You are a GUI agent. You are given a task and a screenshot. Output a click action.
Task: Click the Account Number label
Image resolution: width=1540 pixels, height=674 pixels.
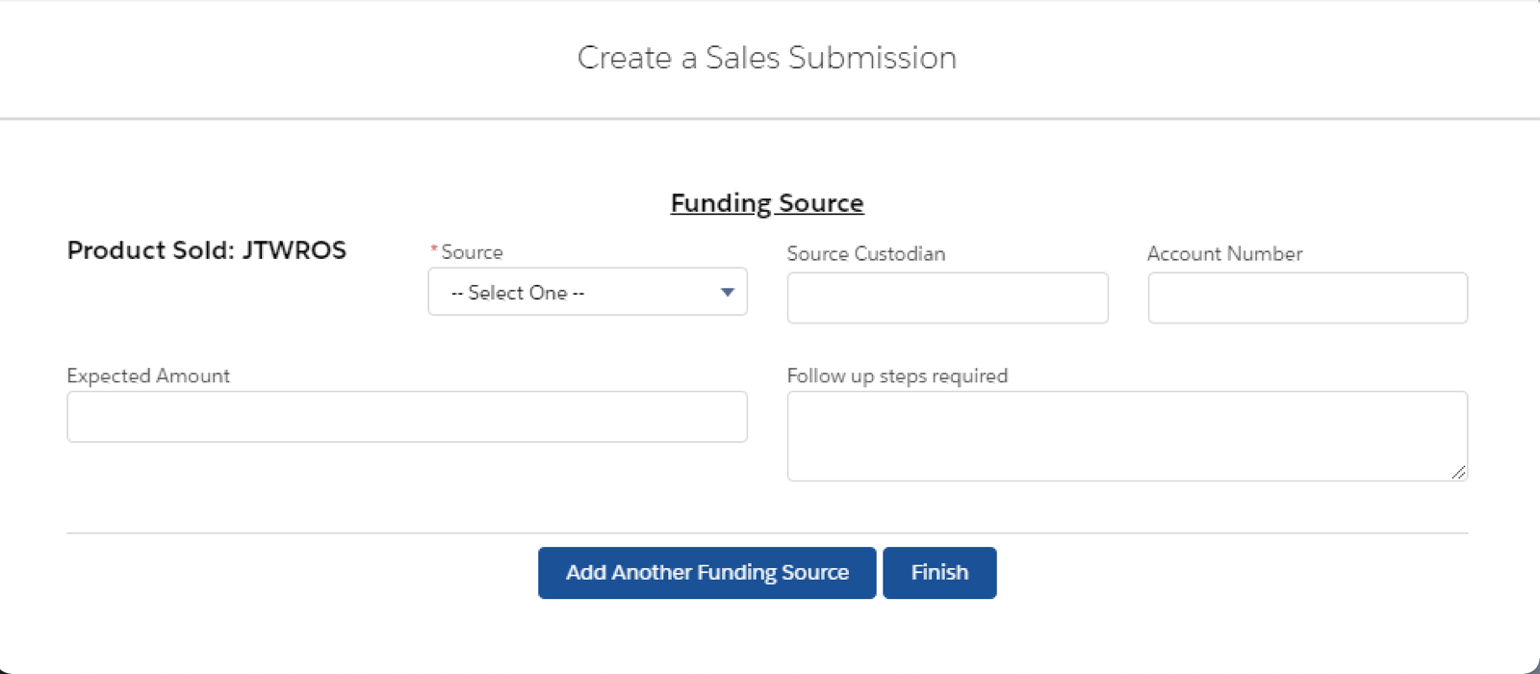tap(1224, 254)
